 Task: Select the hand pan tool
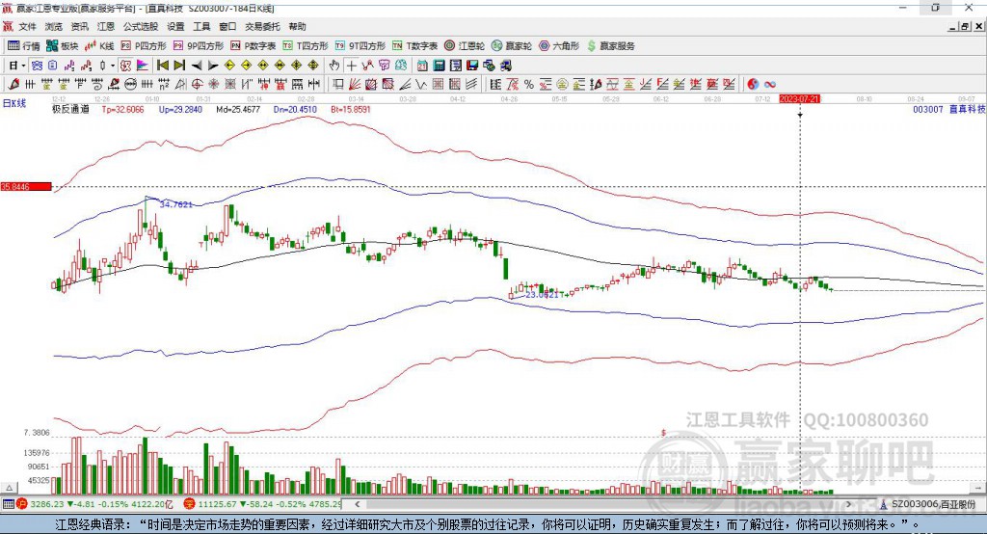(333, 66)
